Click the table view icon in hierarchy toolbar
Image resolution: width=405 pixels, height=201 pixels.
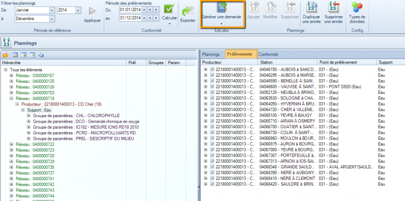[15, 55]
